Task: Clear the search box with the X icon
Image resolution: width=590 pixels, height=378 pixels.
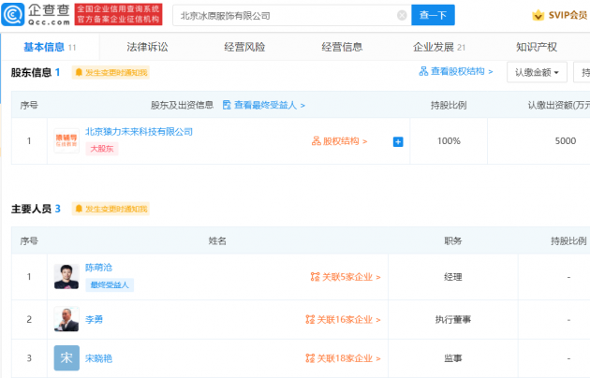Action: (x=402, y=15)
